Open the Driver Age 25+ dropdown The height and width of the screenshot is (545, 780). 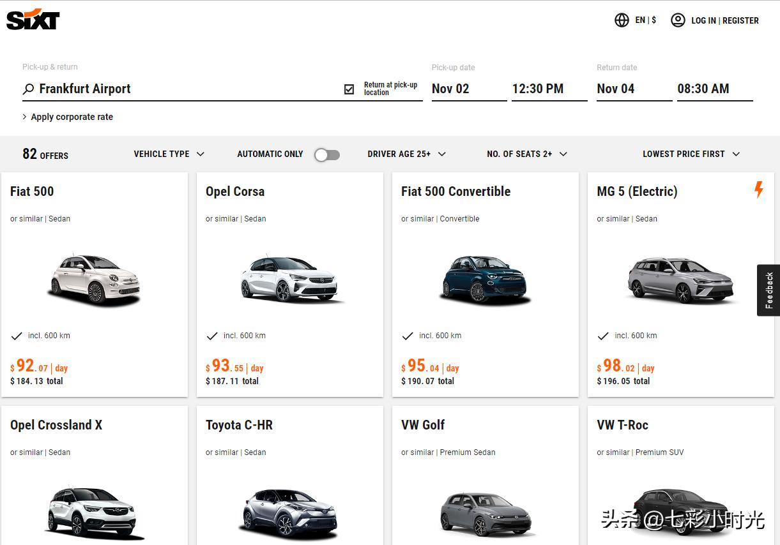coord(406,154)
